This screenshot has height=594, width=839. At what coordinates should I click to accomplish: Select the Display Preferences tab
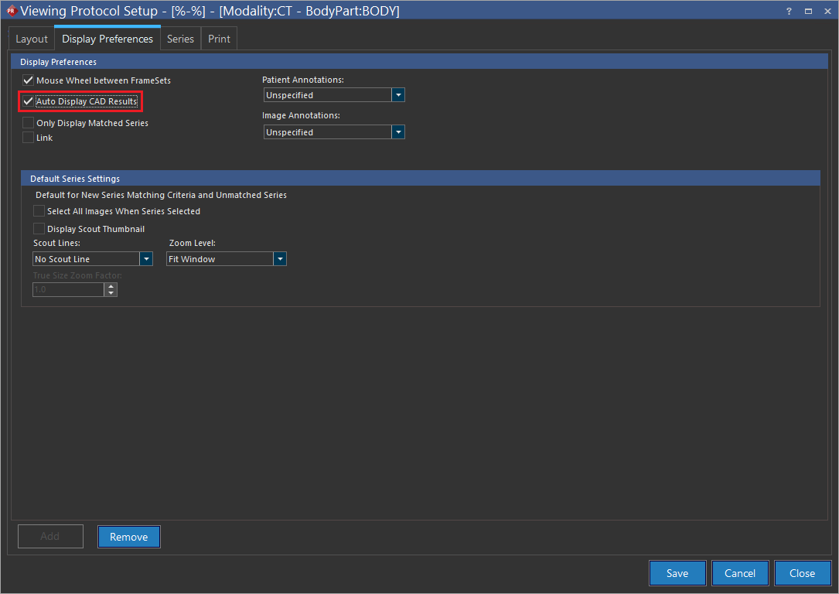[107, 39]
